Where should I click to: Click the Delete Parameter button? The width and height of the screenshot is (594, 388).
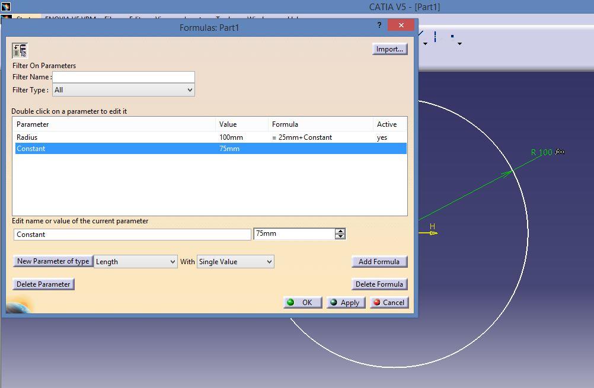click(x=43, y=284)
